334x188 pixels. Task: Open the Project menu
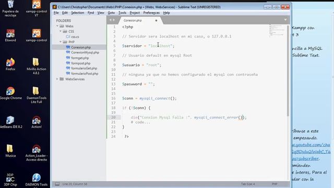coord(135,13)
